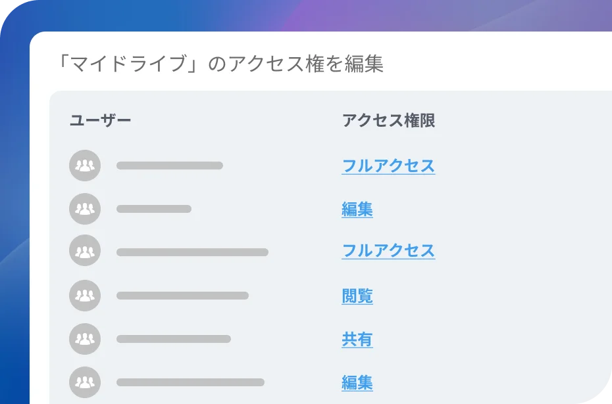Open the フルアクセス link in the third row
The height and width of the screenshot is (404, 612).
(388, 251)
